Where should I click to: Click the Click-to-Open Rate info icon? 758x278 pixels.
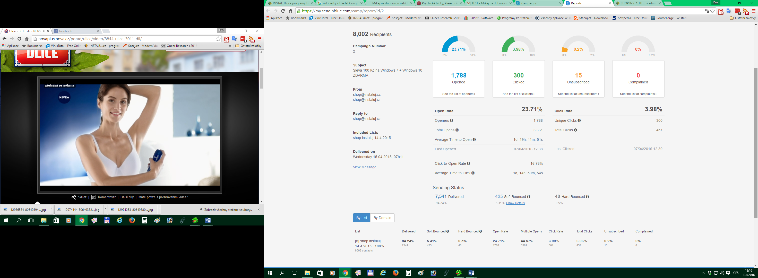pos(468,163)
